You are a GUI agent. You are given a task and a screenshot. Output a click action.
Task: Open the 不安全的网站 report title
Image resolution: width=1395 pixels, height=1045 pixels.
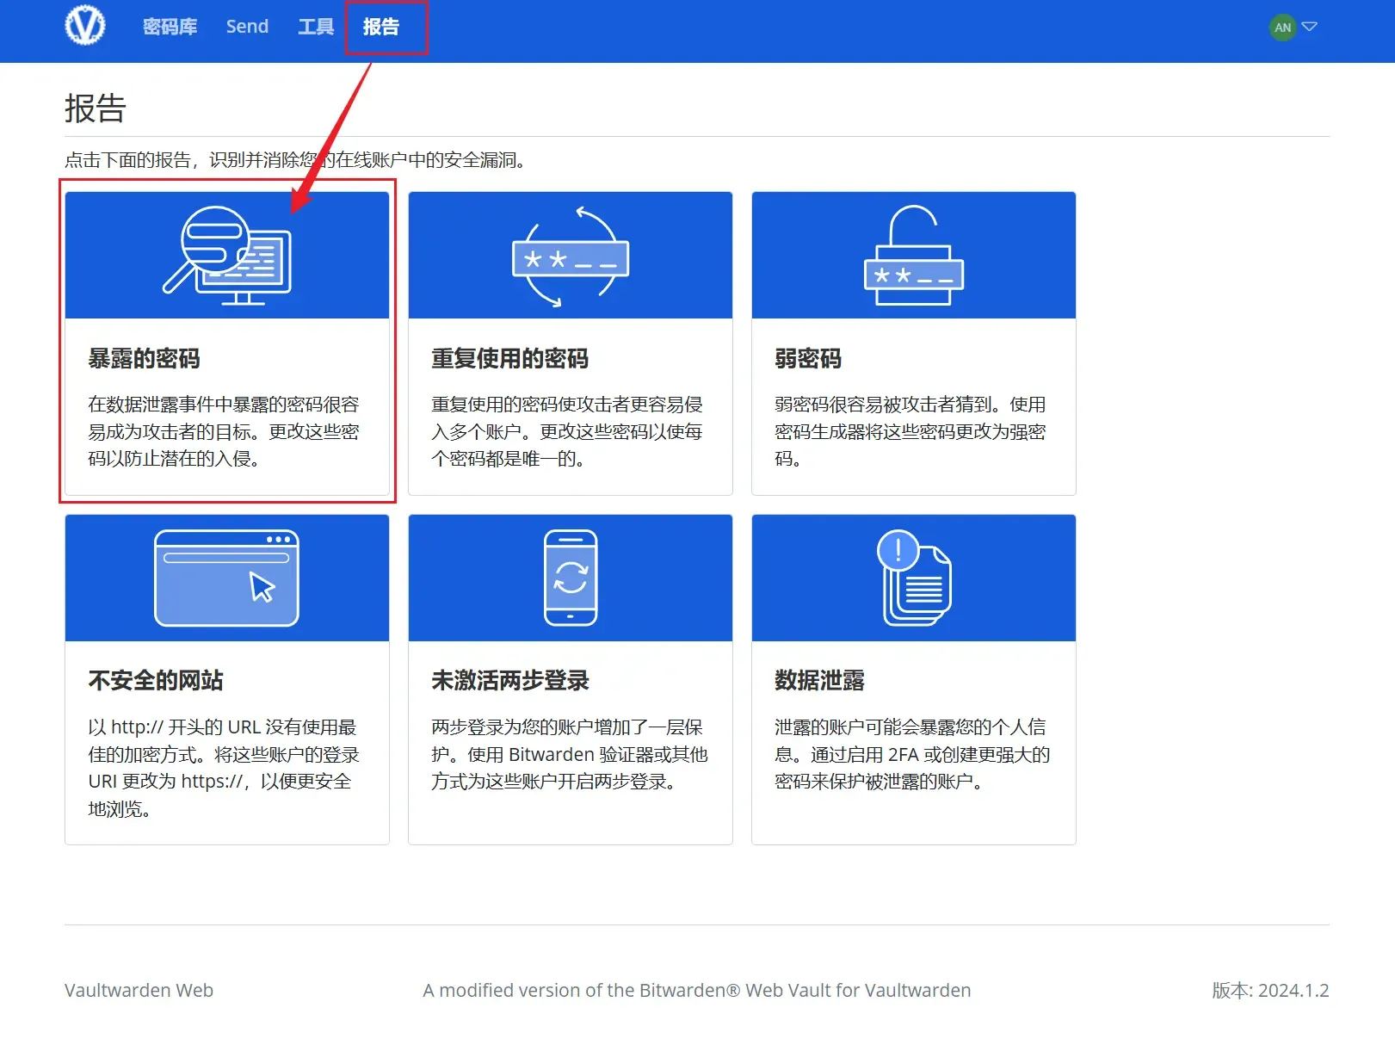coord(156,680)
